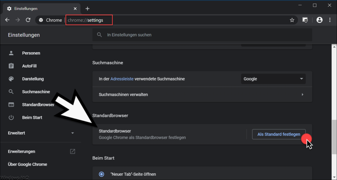Click the text Google Chrome als Standardbrowser festlegen

pos(142,137)
